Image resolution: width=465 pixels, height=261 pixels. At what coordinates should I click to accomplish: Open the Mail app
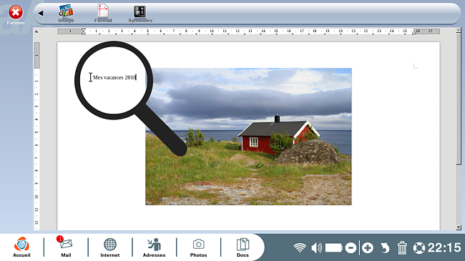[x=66, y=247]
